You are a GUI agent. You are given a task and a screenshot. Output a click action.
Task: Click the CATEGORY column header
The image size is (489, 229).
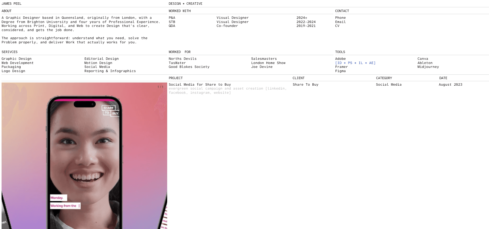point(384,78)
